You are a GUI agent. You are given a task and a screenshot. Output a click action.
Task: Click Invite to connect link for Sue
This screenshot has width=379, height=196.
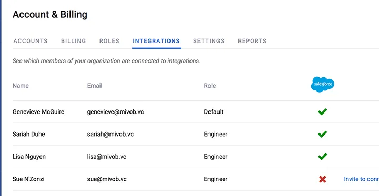(361, 179)
